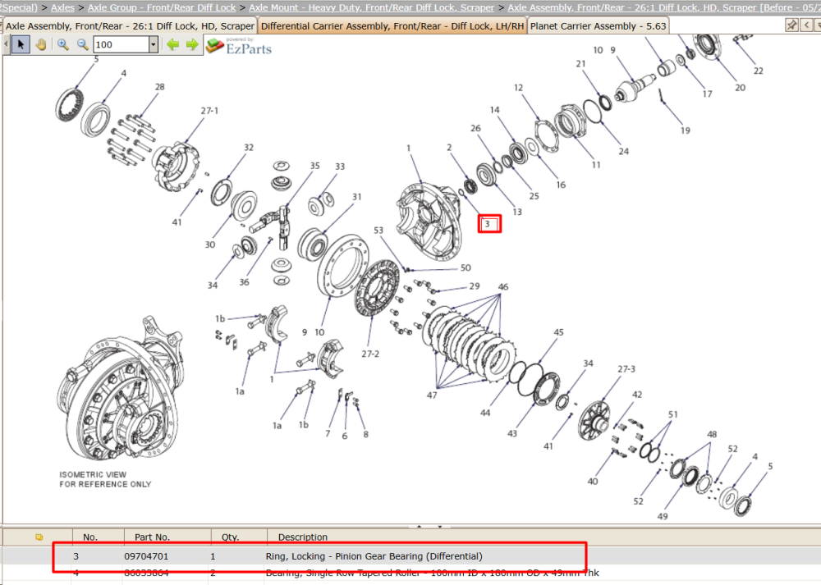Select part number 09704701 cell
821x585 pixels.
(x=146, y=556)
